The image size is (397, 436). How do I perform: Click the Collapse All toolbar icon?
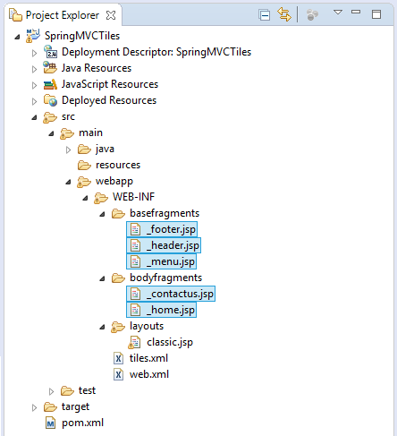pos(265,15)
